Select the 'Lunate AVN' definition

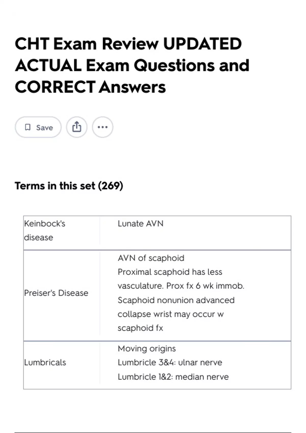click(x=141, y=224)
